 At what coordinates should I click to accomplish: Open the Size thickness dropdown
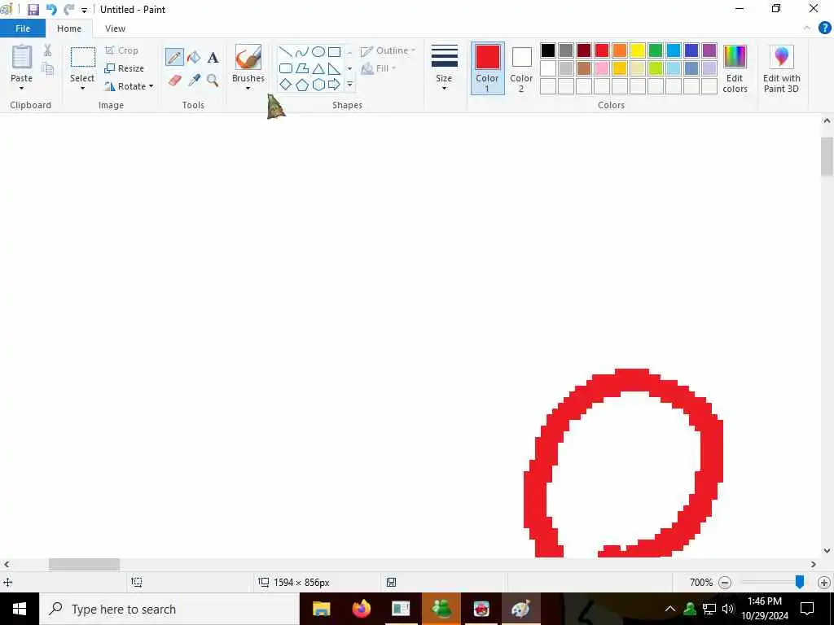click(x=444, y=68)
